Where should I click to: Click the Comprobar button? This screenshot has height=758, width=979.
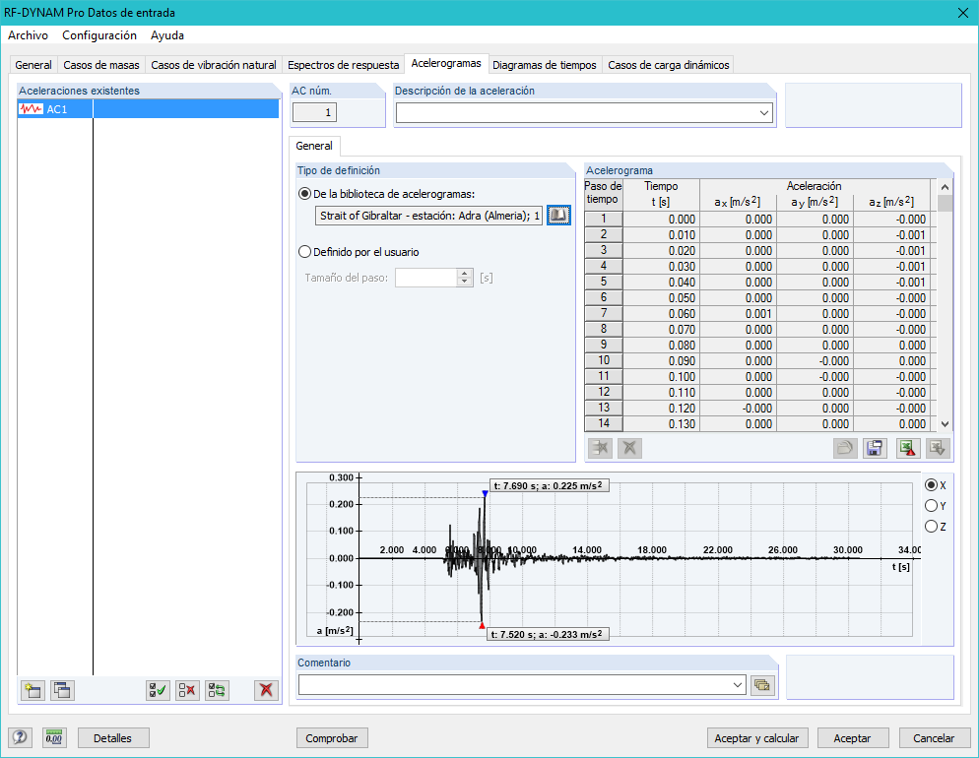tap(332, 738)
